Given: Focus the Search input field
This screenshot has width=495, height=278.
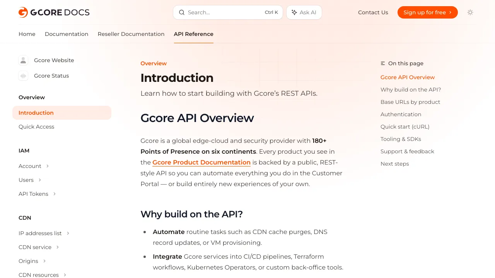Looking at the screenshot, I should [228, 12].
